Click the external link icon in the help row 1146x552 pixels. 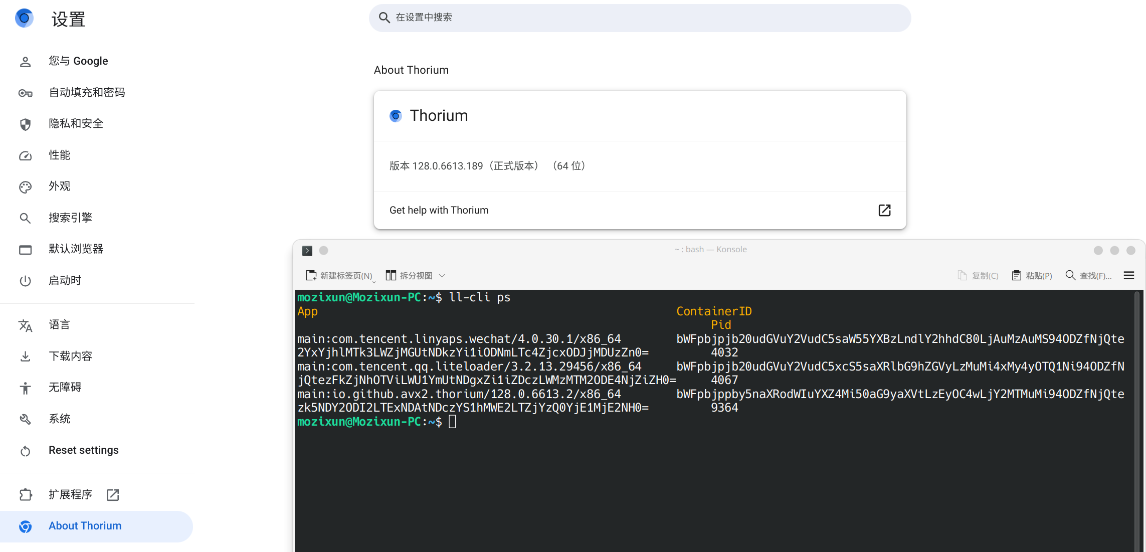[x=884, y=210]
